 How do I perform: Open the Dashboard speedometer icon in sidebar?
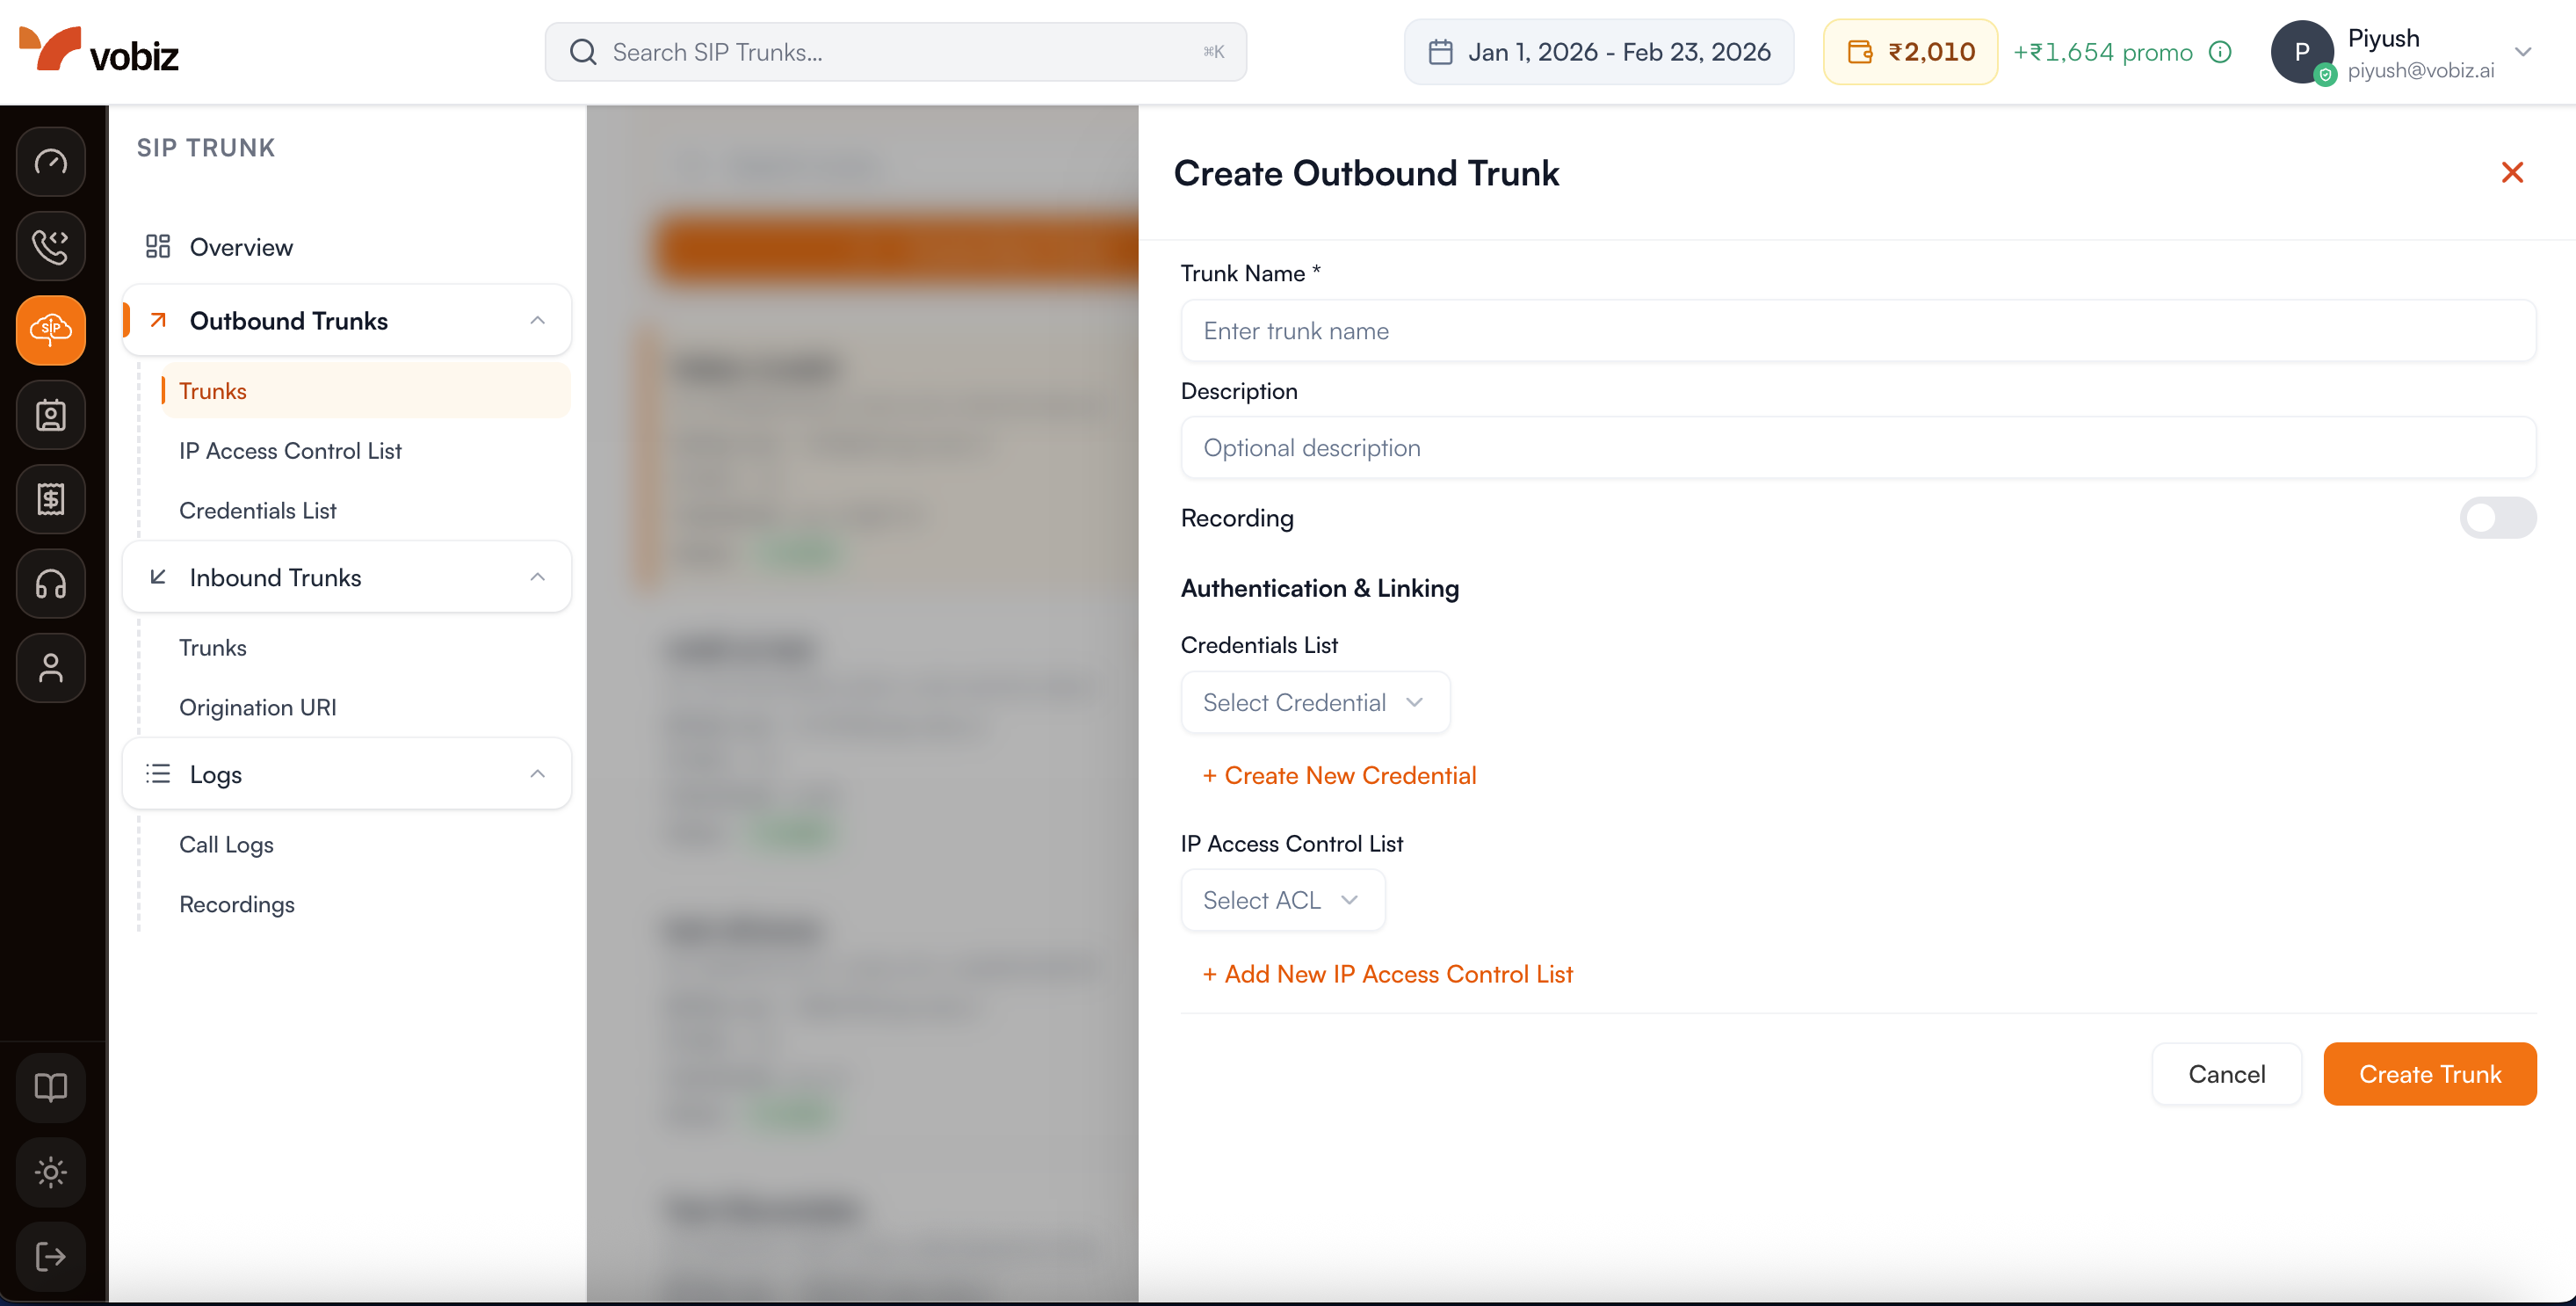50,161
